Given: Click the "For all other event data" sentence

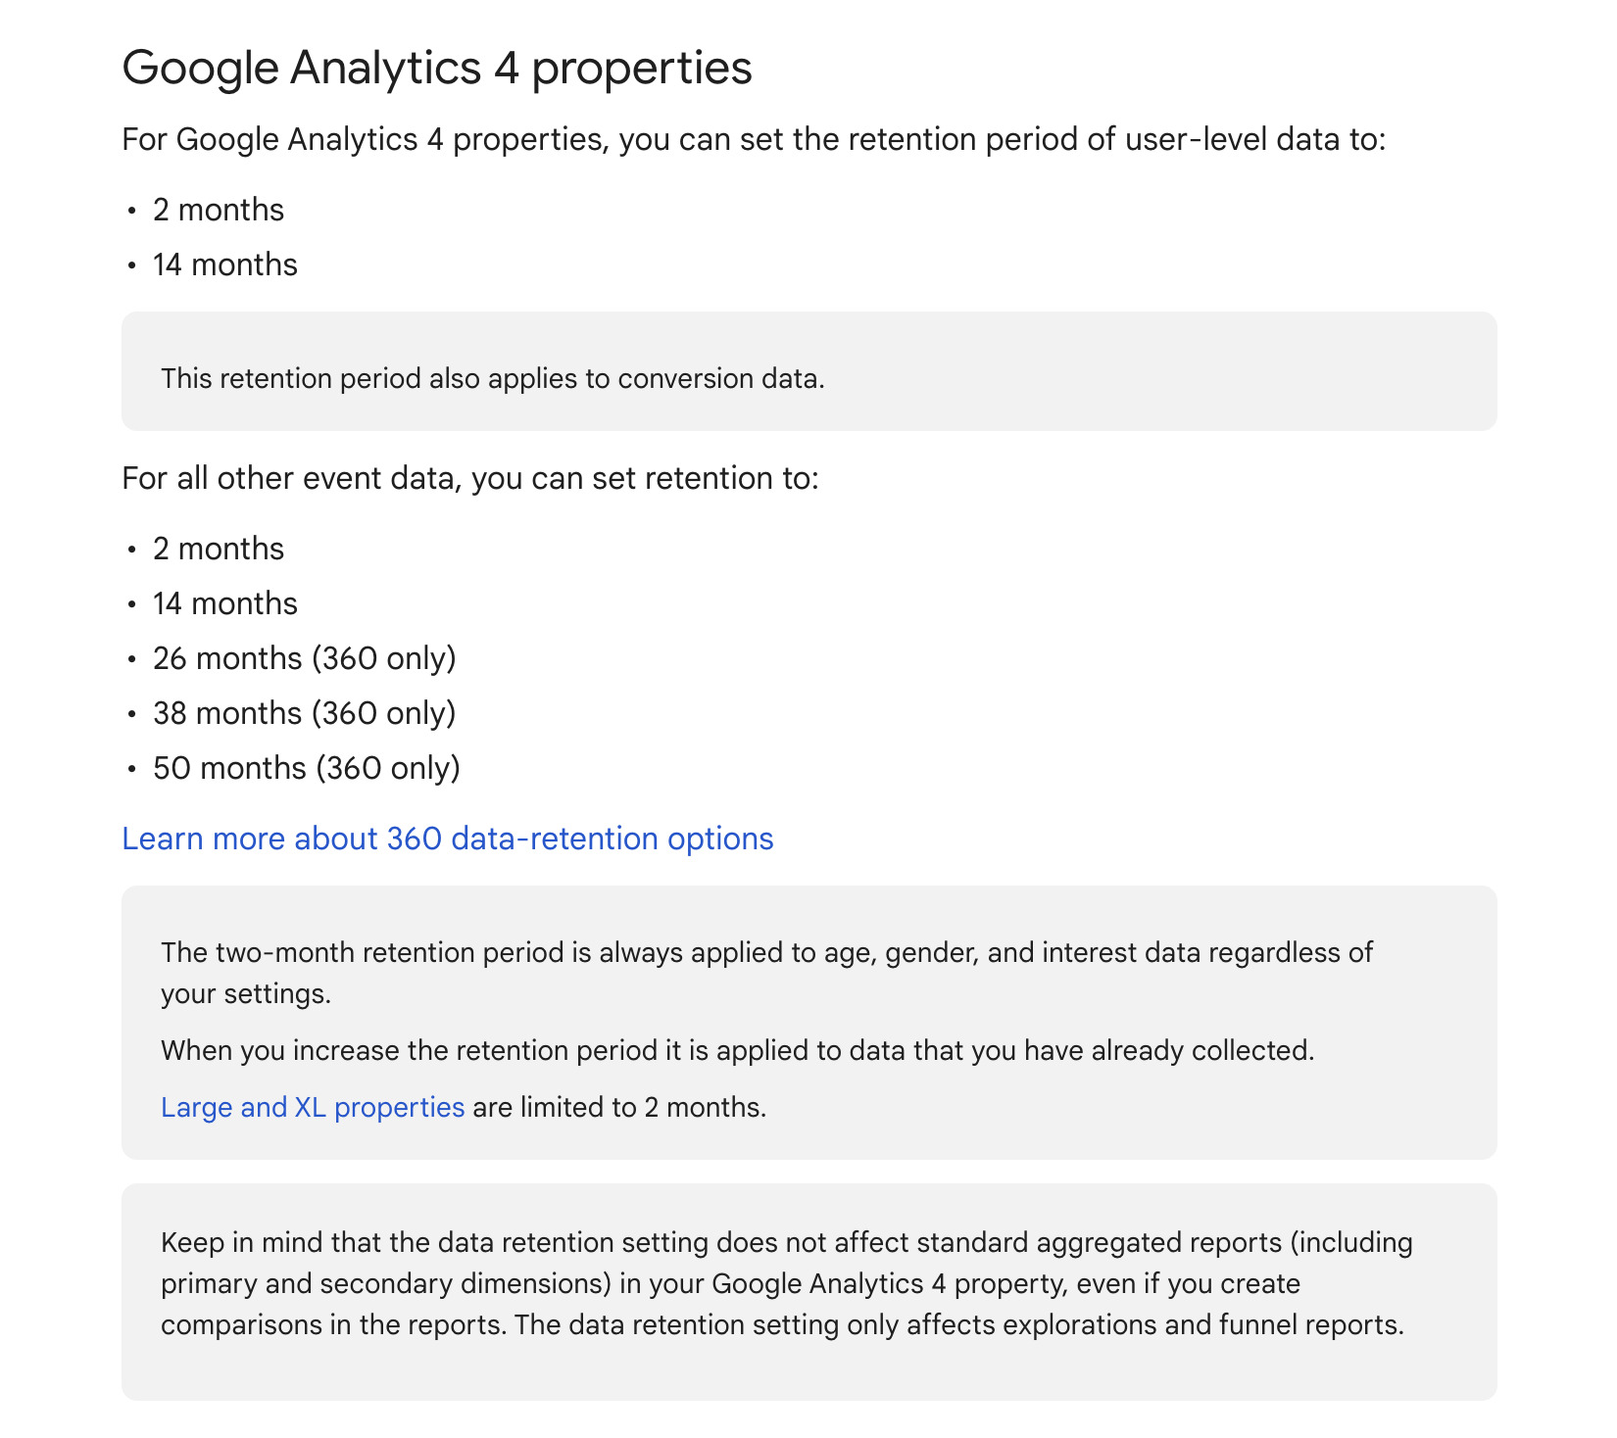Looking at the screenshot, I should click(x=469, y=479).
